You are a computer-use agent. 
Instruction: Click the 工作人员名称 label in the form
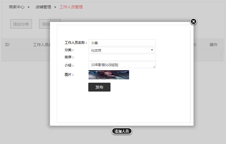76,43
